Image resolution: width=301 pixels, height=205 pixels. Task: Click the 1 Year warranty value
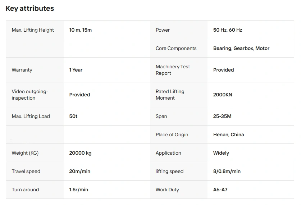point(76,70)
